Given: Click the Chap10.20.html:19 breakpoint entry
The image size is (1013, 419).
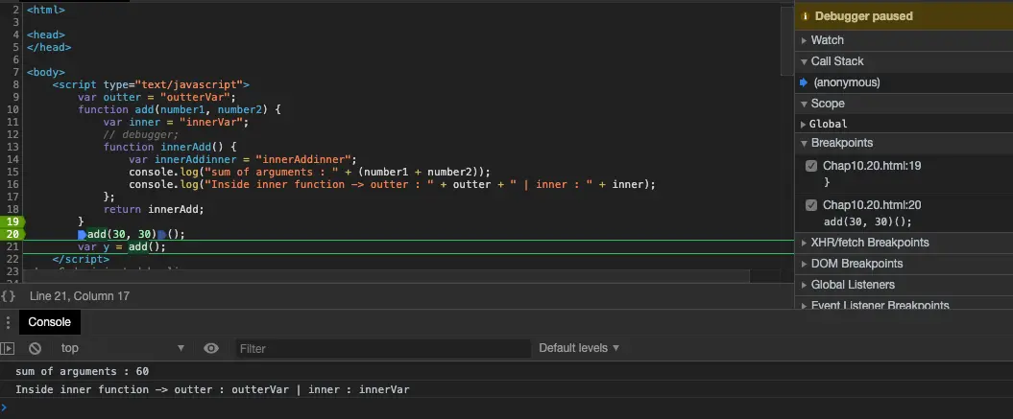Looking at the screenshot, I should point(872,166).
